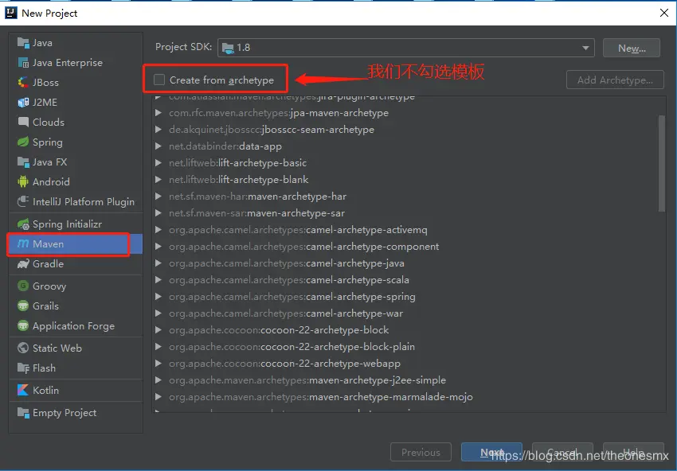Click the Java project type icon
677x471 pixels.
[x=23, y=43]
